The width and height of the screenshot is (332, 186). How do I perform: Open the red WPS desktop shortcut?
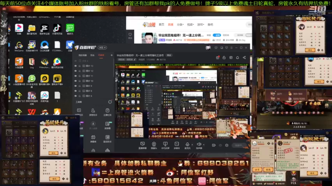(32, 112)
